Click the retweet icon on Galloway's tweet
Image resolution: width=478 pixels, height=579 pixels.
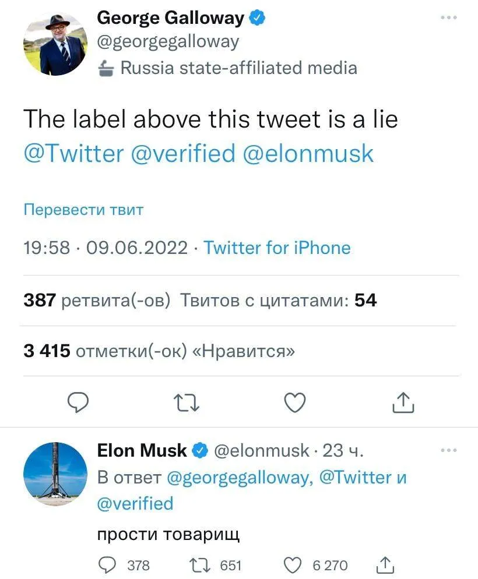[187, 402]
